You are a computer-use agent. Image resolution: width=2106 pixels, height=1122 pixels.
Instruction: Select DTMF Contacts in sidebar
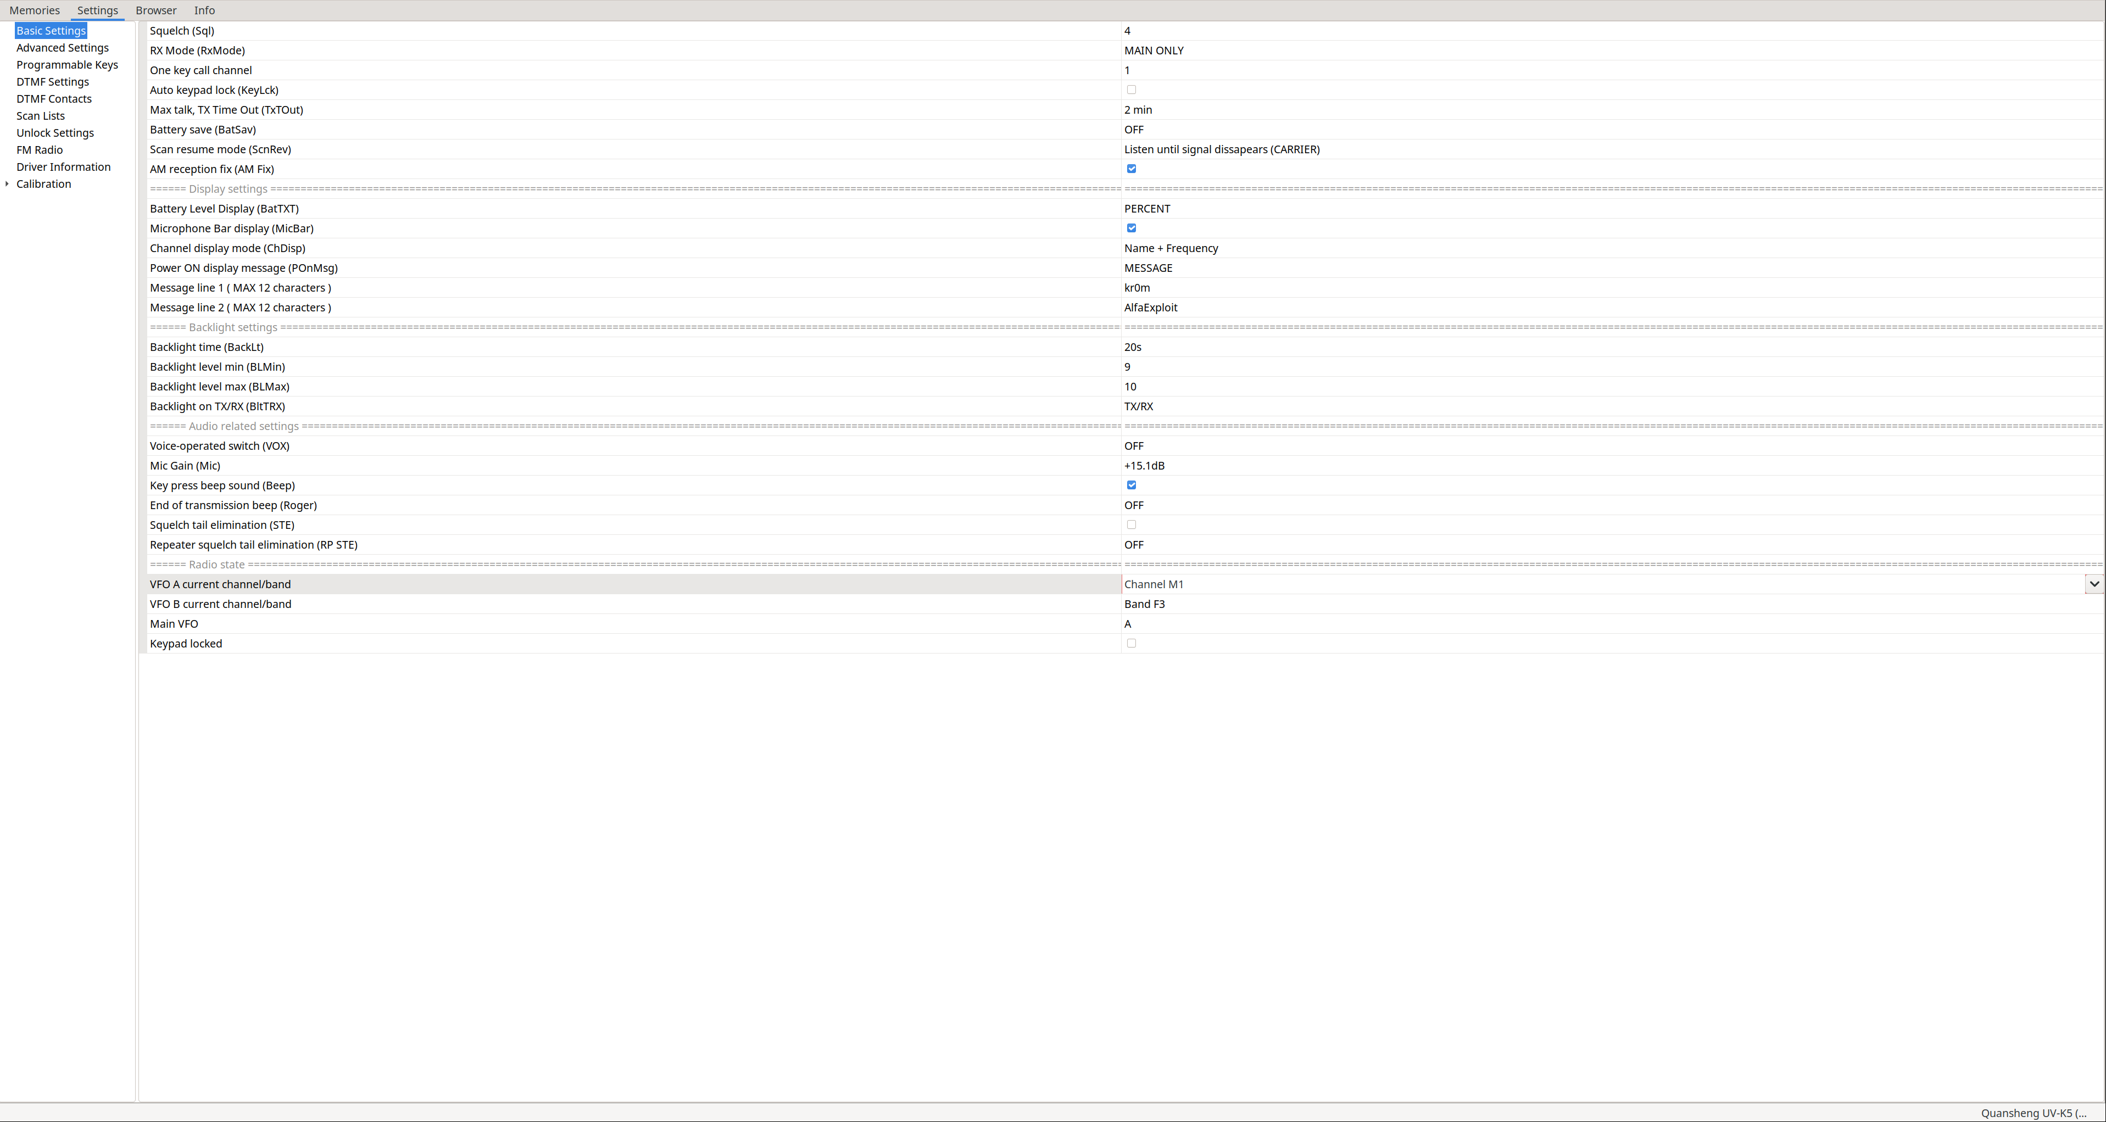click(x=54, y=99)
